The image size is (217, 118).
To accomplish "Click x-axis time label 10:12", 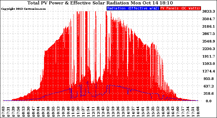I will (x=58, y=112).
